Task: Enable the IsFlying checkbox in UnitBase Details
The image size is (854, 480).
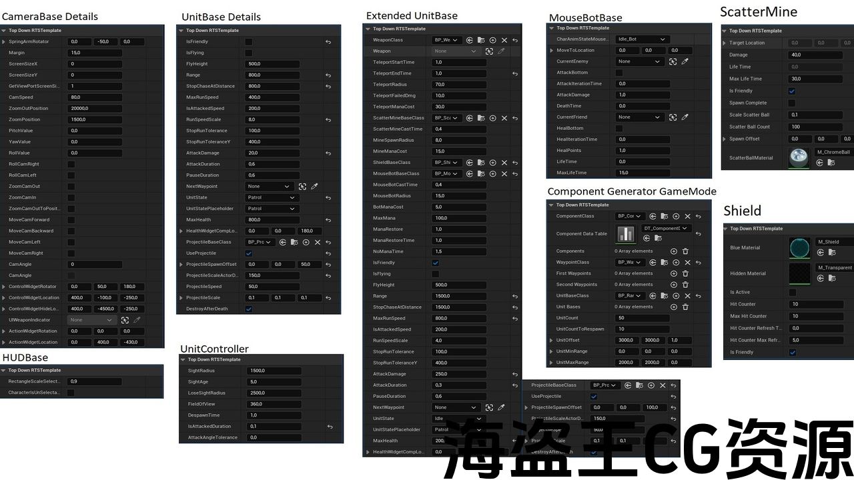Action: coord(249,53)
